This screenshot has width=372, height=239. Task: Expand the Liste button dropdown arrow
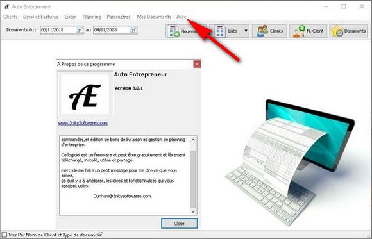click(246, 31)
